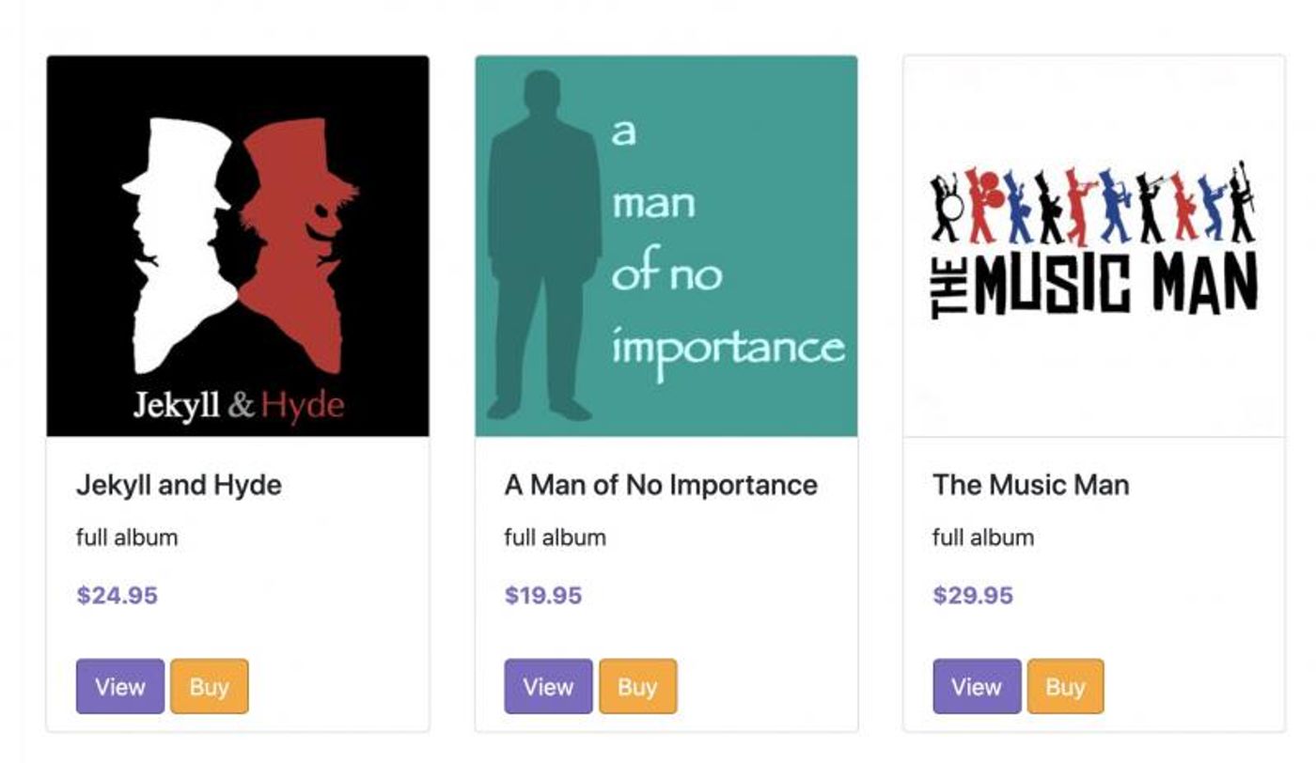Open View for A Man of No Importance
Screen dimensions: 1316x763
coord(548,686)
